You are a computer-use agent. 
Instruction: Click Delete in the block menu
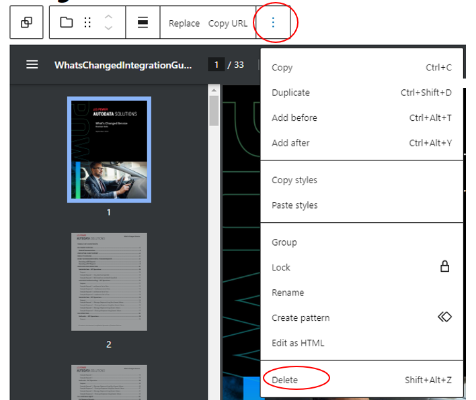(284, 380)
